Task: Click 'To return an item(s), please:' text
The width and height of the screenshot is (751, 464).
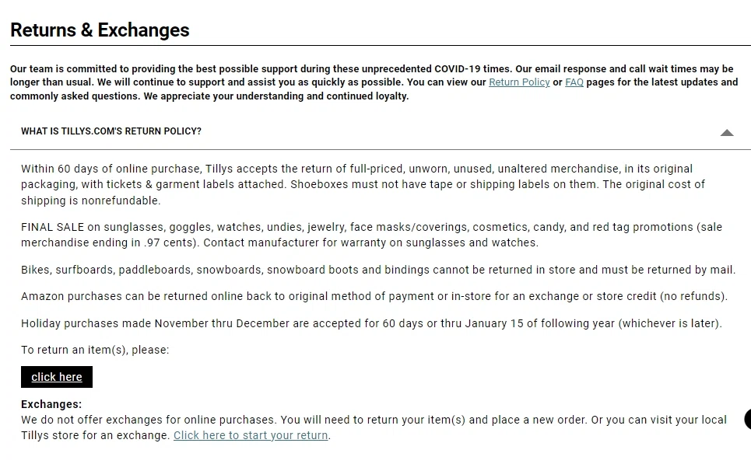Action: [x=95, y=350]
